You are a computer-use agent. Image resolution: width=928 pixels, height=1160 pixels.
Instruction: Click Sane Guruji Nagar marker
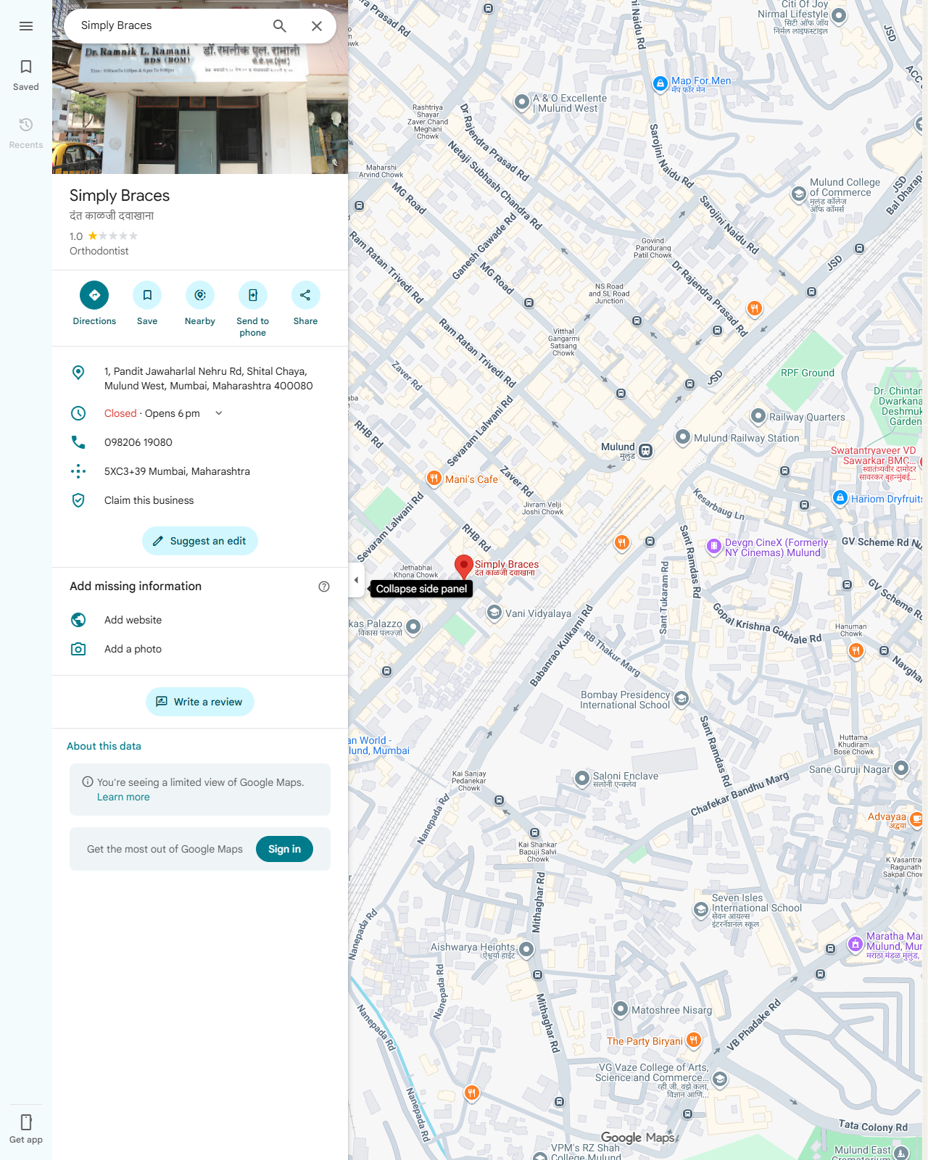(901, 768)
